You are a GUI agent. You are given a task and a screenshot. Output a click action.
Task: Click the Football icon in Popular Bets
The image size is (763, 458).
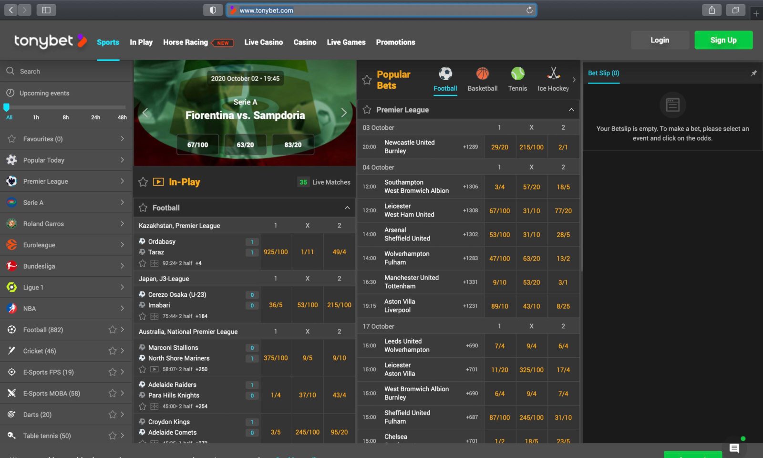click(x=445, y=74)
